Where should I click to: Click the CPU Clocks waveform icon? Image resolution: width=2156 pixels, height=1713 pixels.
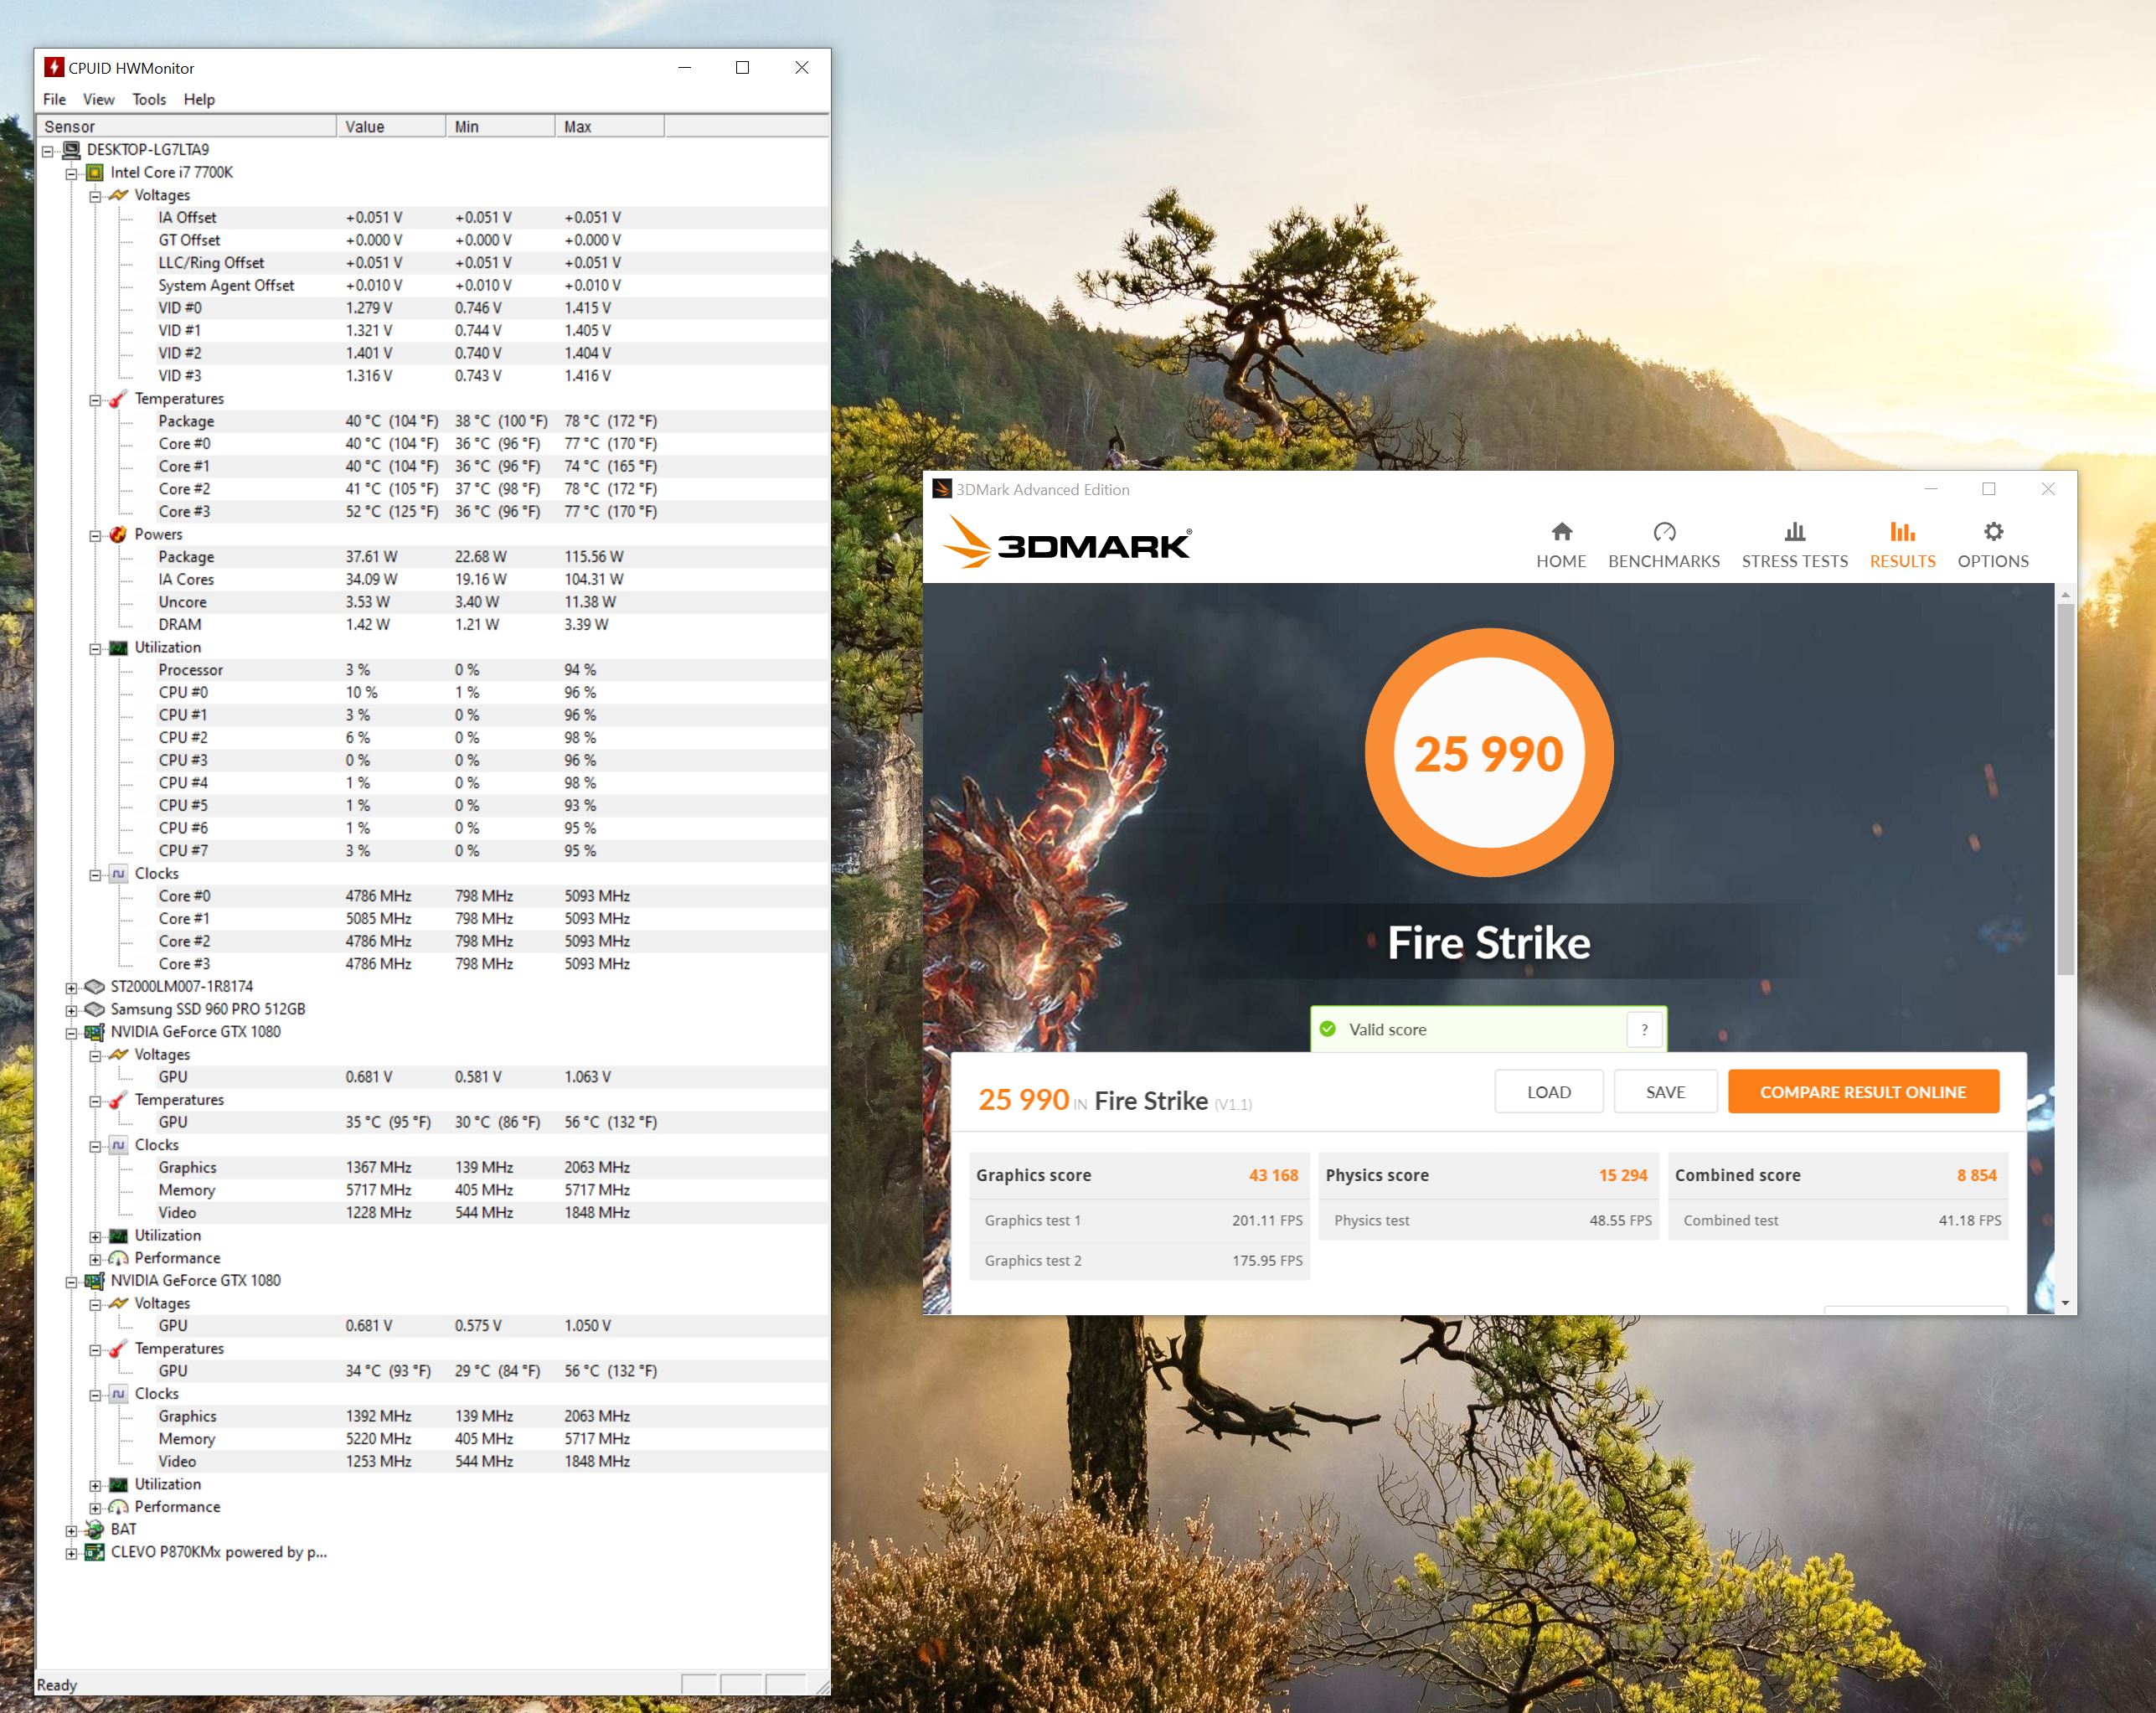[x=118, y=873]
